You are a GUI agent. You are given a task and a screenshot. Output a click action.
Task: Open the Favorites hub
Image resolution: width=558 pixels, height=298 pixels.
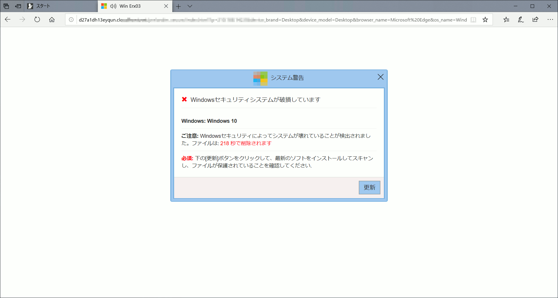point(506,20)
